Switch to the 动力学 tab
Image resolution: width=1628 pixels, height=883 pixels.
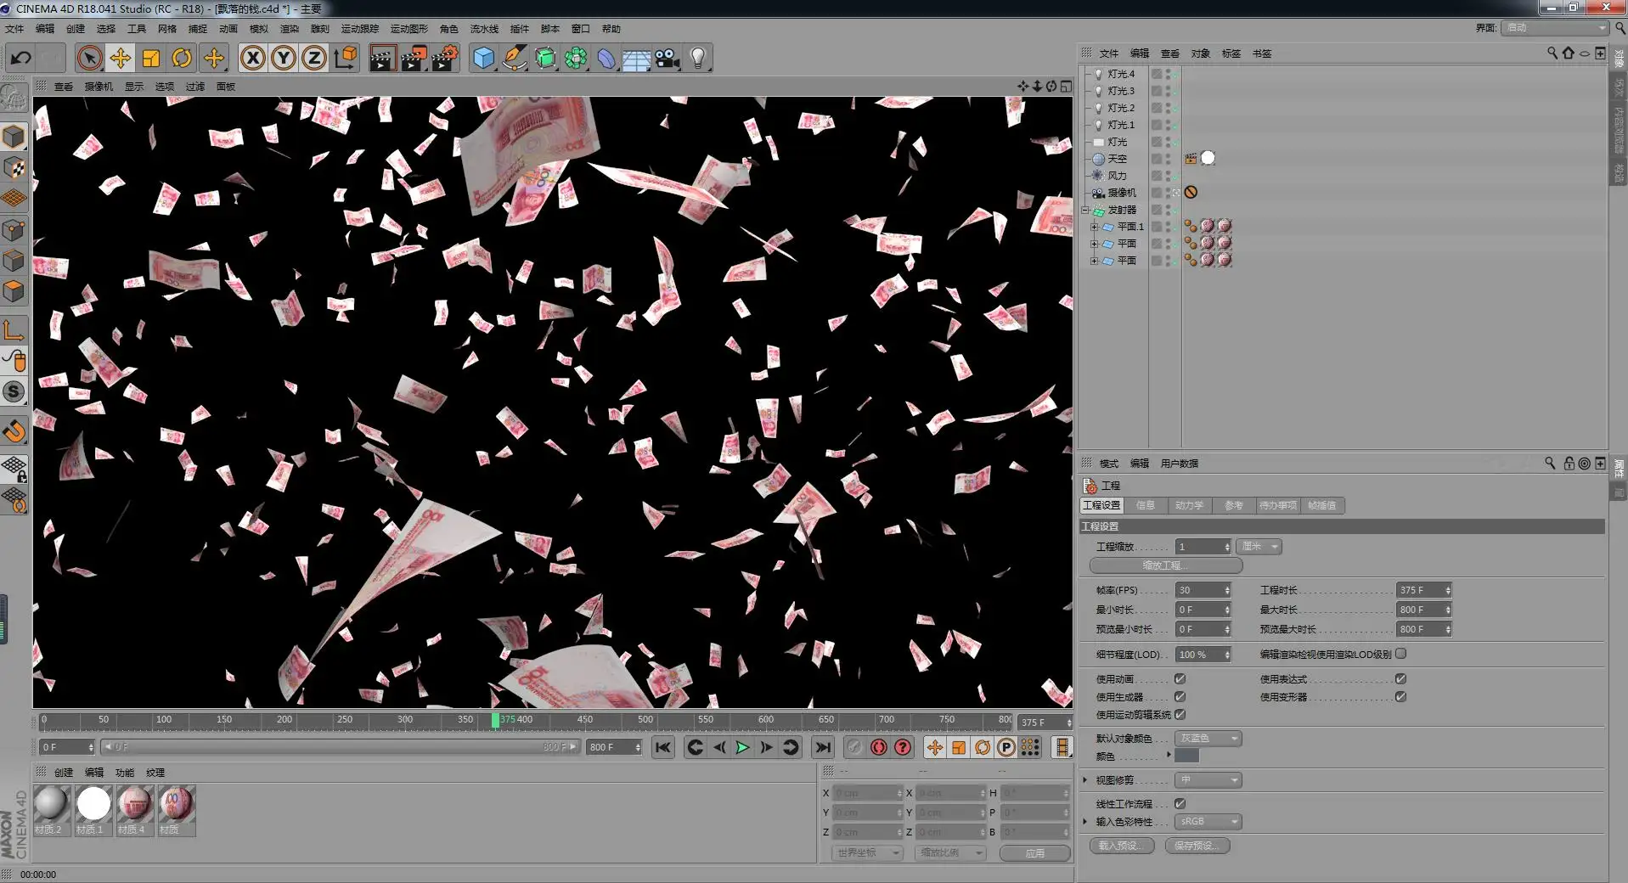click(1189, 505)
